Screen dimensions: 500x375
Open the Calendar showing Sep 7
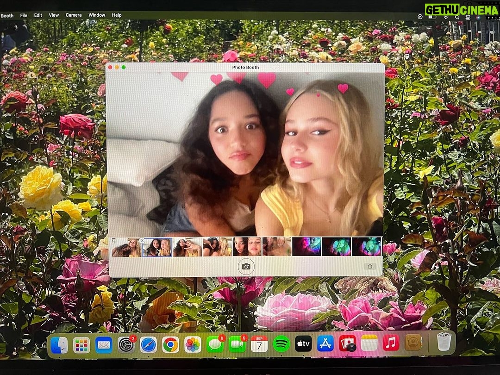coord(259,344)
